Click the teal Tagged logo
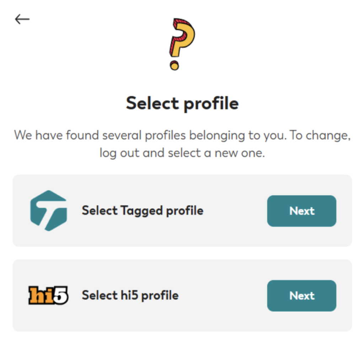The image size is (364, 341). pos(48,211)
